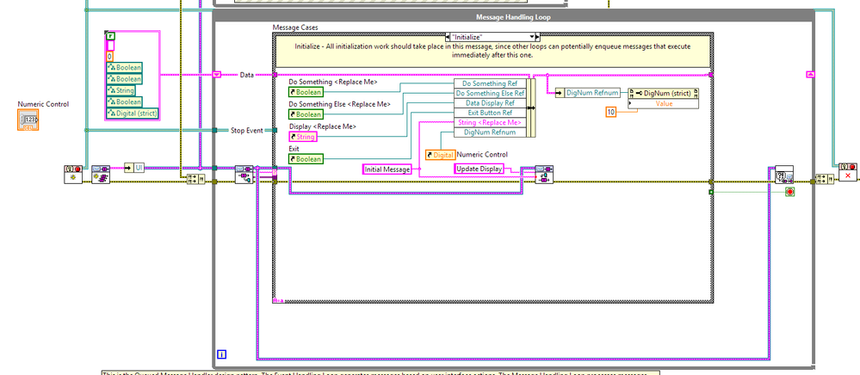Click the Exit Boolean reference terminal
The image size is (860, 375).
[306, 158]
